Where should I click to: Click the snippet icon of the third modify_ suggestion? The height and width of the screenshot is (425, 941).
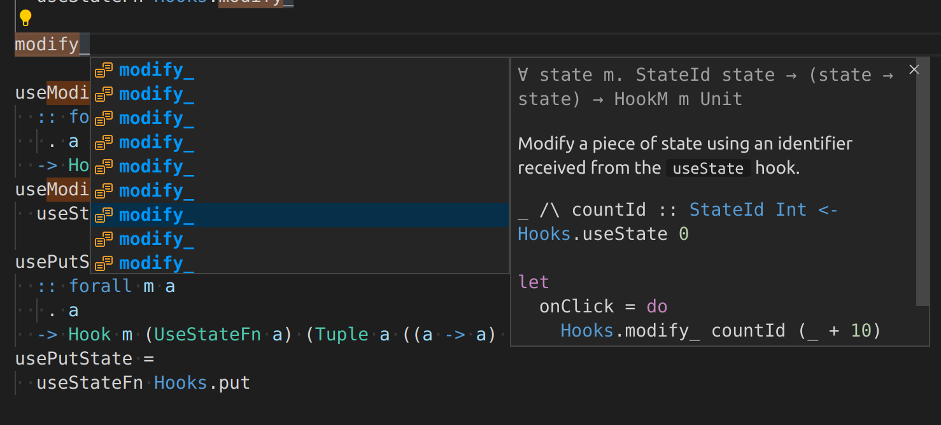103,118
